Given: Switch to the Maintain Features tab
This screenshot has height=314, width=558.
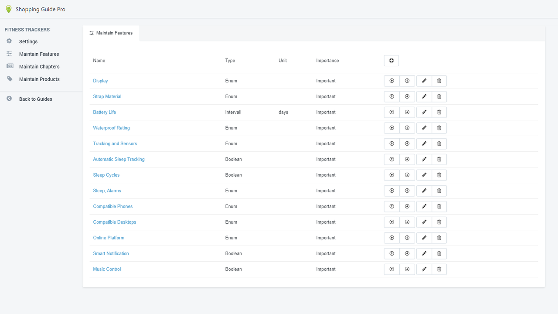Looking at the screenshot, I should pyautogui.click(x=111, y=33).
